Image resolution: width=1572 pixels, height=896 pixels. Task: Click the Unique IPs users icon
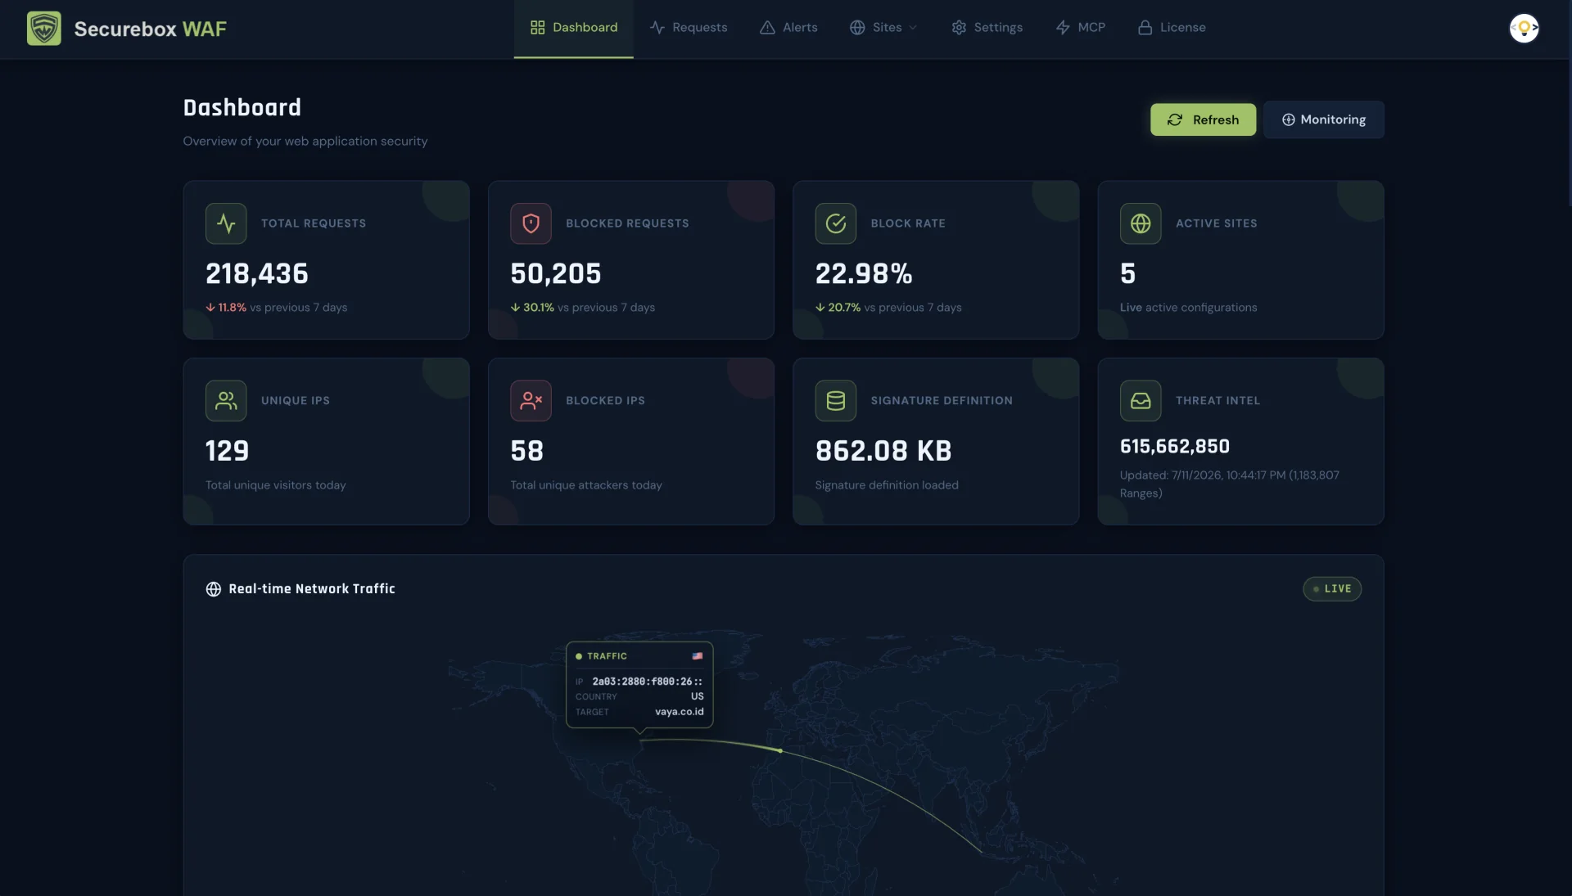(226, 401)
